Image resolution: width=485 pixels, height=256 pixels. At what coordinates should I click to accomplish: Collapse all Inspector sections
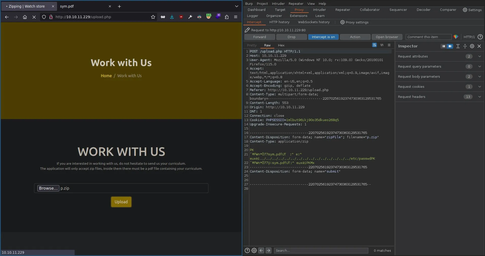[x=465, y=46]
